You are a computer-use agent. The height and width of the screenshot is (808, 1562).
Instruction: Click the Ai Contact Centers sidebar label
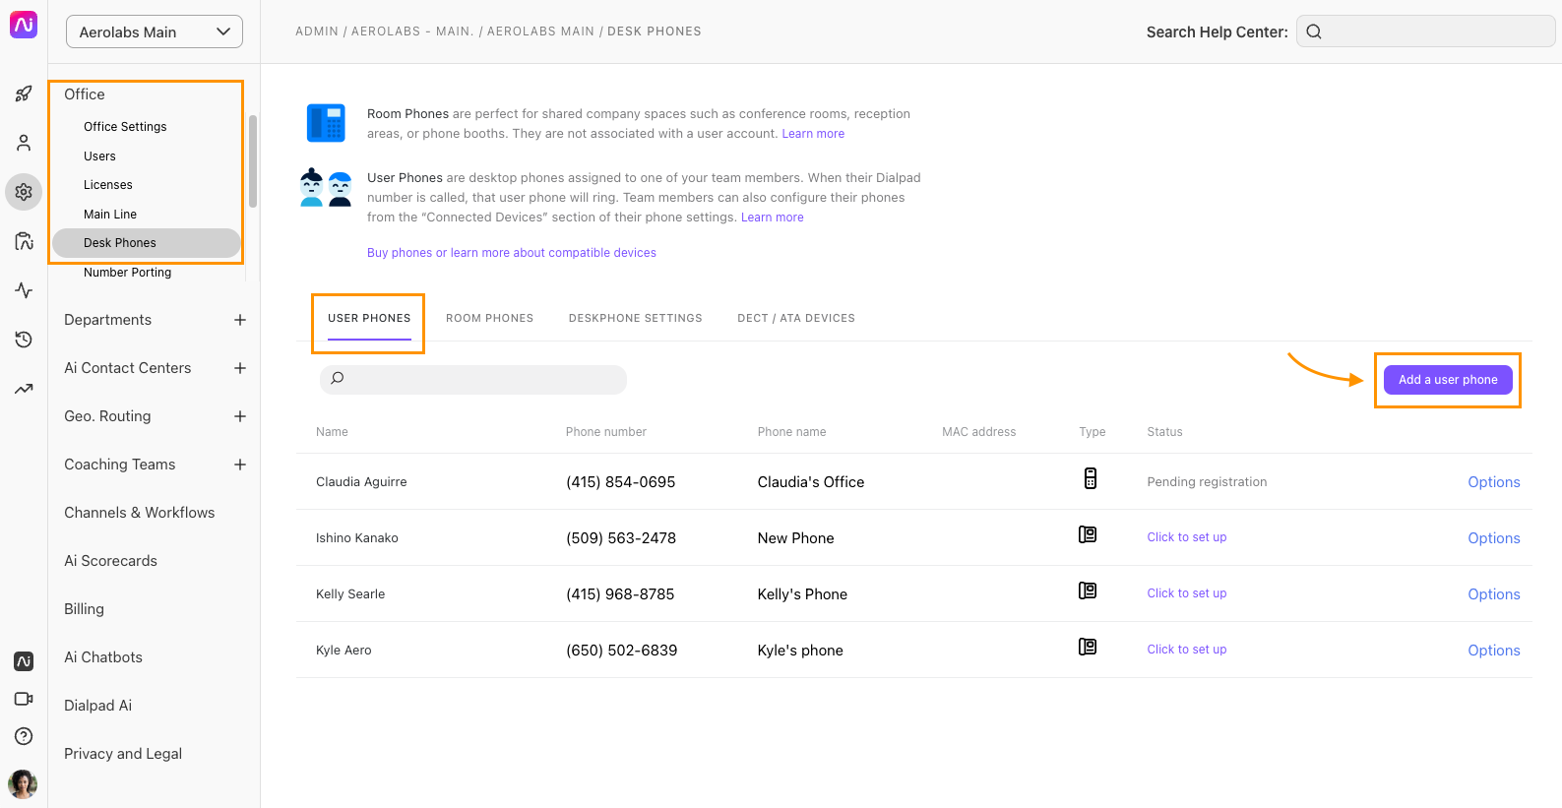point(128,368)
